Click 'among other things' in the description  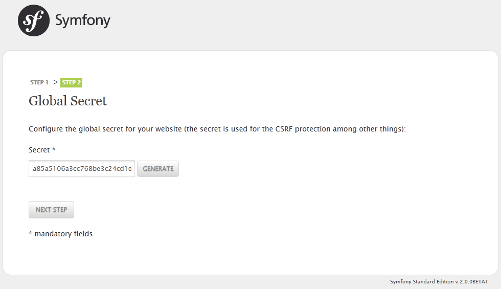(367, 129)
